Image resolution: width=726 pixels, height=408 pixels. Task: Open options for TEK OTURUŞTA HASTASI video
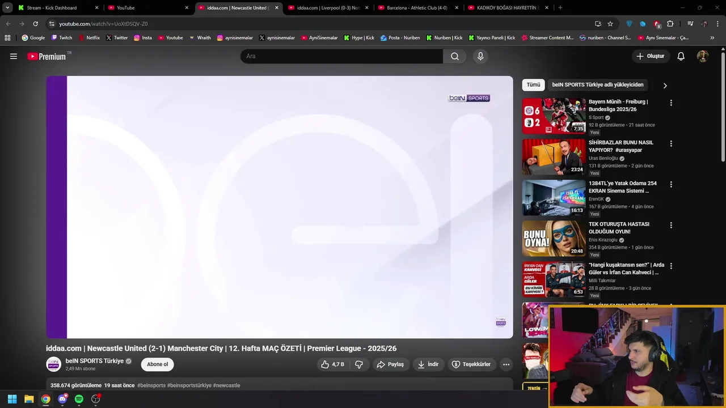[671, 226]
